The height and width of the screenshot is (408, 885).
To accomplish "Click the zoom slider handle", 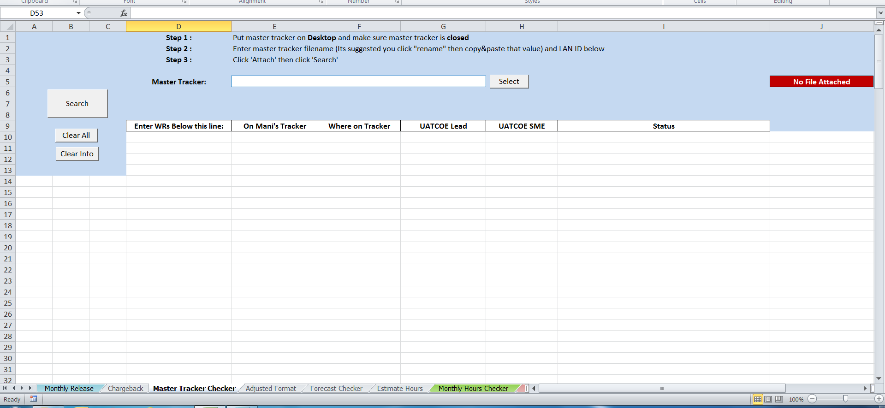I will (845, 399).
